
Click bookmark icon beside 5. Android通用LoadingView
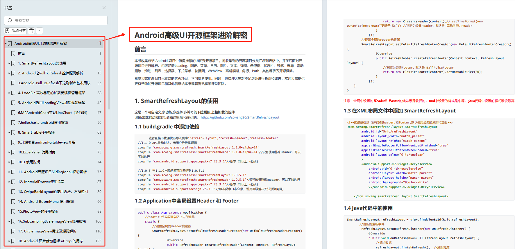pos(13,103)
